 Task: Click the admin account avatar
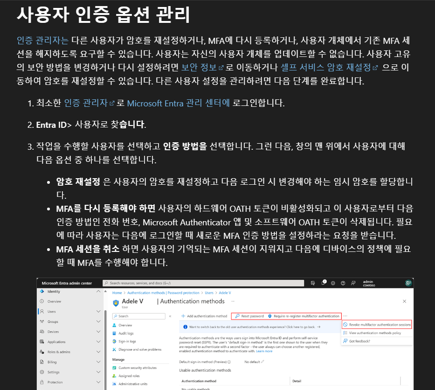tap(408, 283)
